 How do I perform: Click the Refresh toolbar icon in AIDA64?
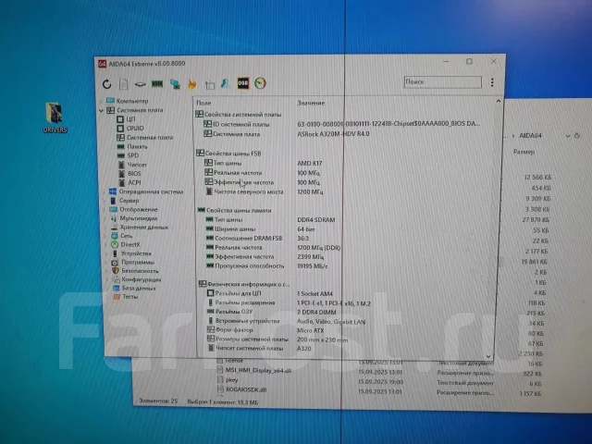[x=107, y=84]
